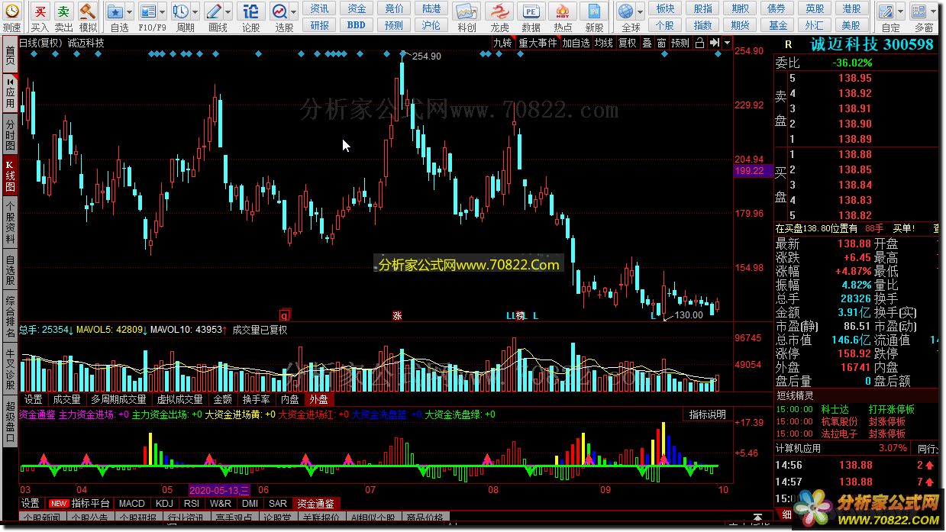Click the 期货 market button
Image resolution: width=946 pixels, height=532 pixels.
point(740,24)
